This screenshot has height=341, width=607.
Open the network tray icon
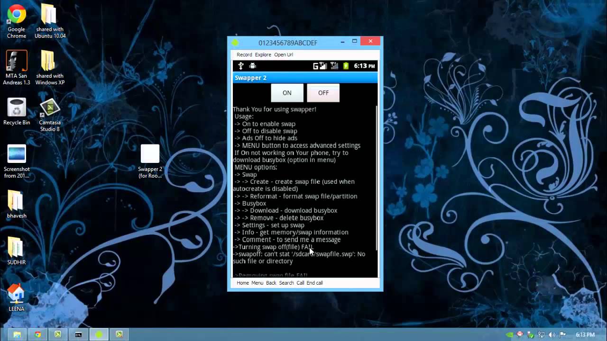pos(541,334)
